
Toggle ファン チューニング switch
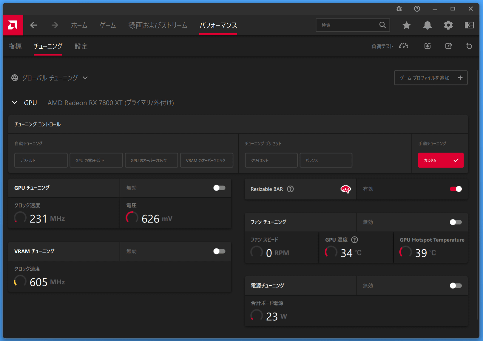(x=456, y=222)
